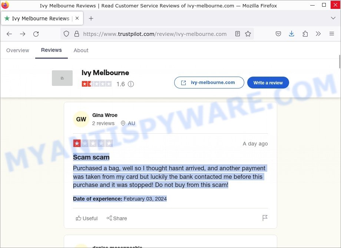Share Gina Wroe's review
The width and height of the screenshot is (341, 248).
(117, 218)
